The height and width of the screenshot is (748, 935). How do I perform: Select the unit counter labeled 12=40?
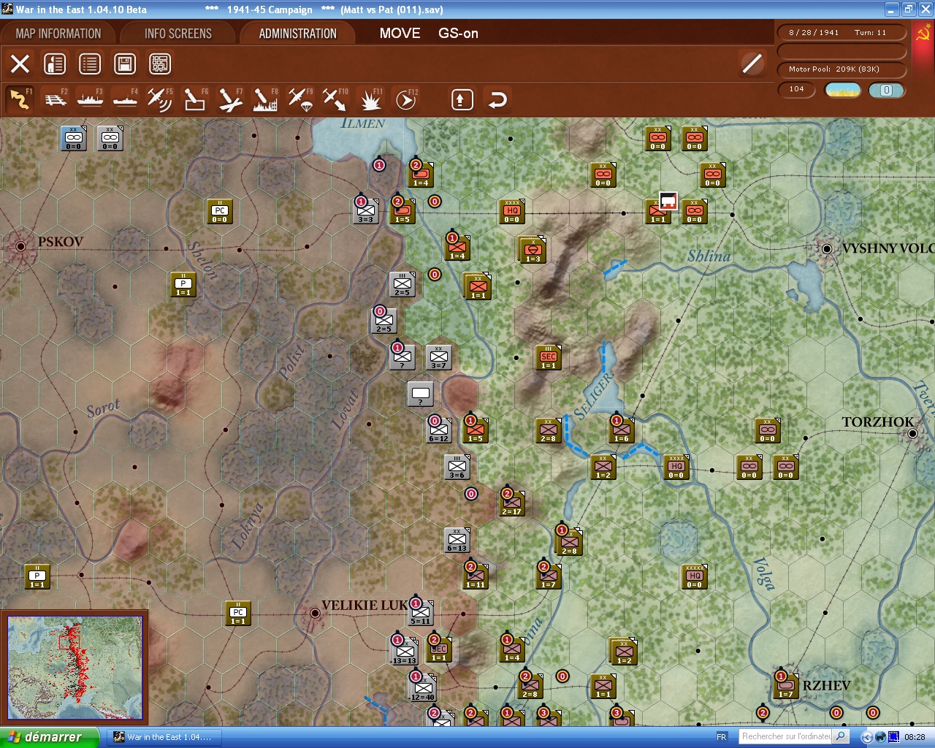pos(422,688)
